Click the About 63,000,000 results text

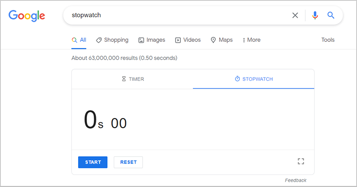click(125, 58)
